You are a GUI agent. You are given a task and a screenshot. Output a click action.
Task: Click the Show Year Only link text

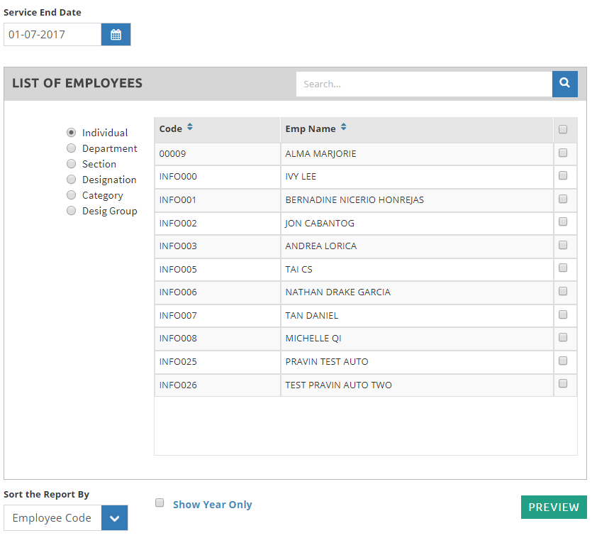coord(212,505)
